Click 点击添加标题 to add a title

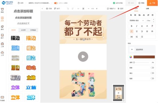(23, 11)
